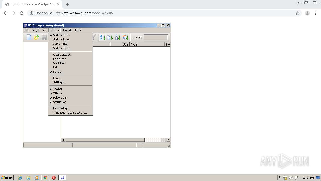Go back in Chrome
This screenshot has width=321, height=181.
[x=6, y=13]
